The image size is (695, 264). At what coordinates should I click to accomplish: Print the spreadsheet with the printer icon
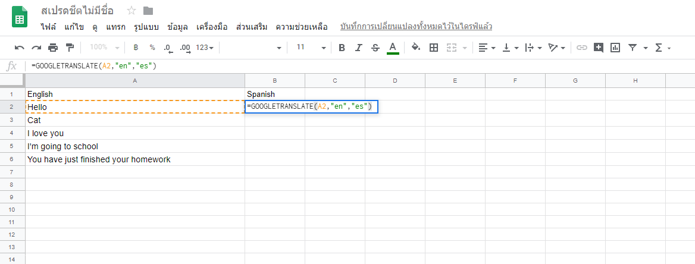pos(53,48)
